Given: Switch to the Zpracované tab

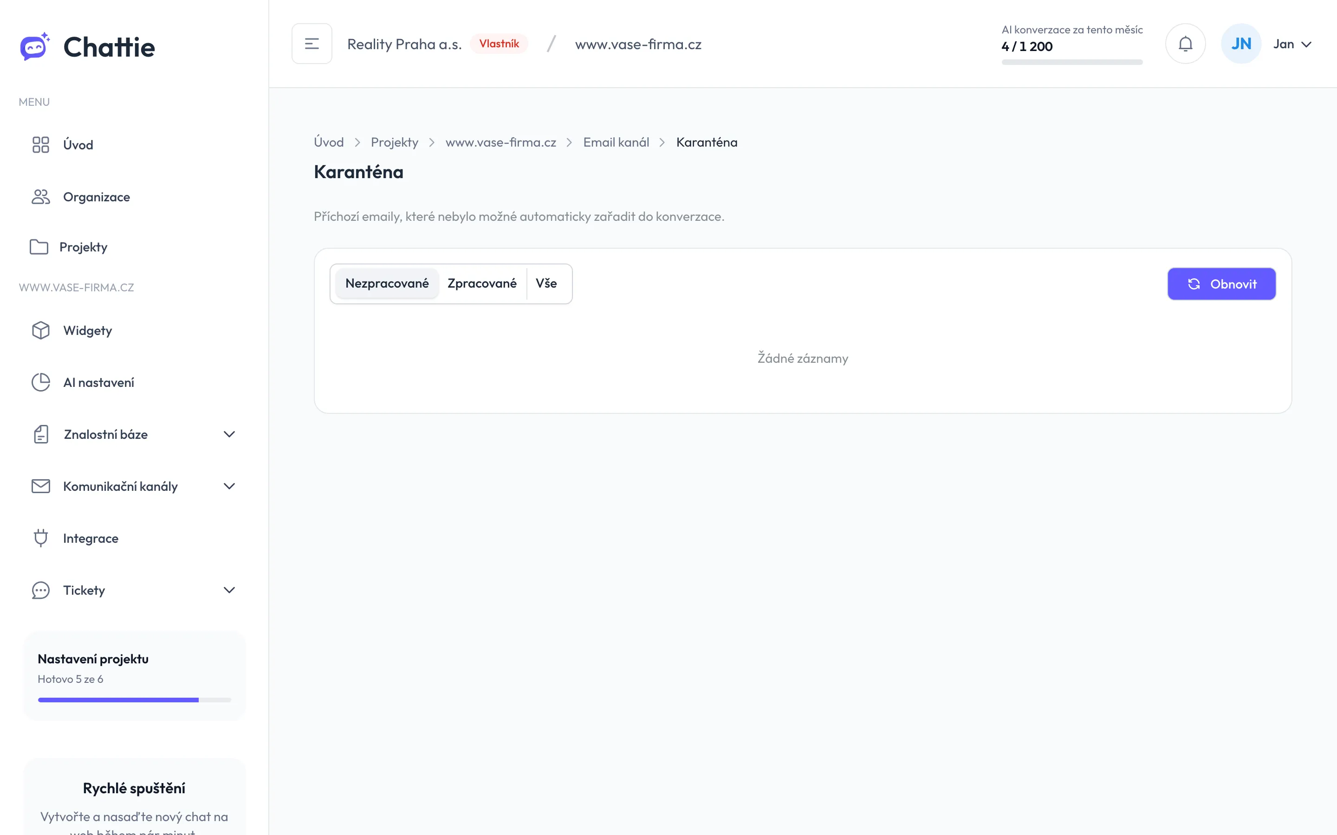Looking at the screenshot, I should [482, 283].
